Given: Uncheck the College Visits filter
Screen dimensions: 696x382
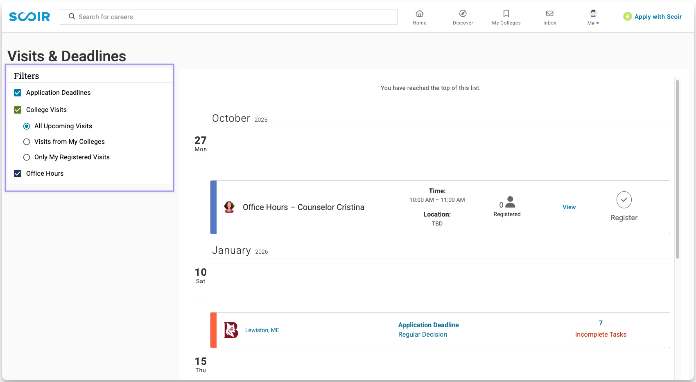Looking at the screenshot, I should tap(18, 110).
